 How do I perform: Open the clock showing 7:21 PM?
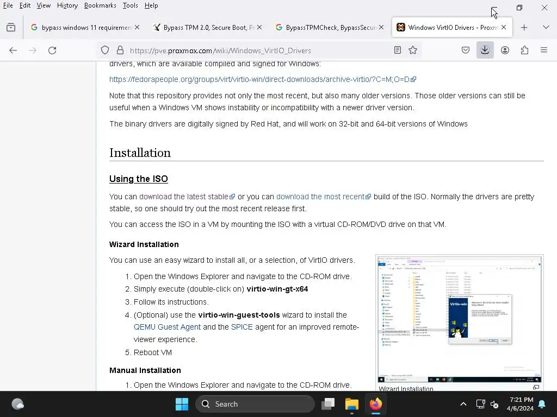[x=520, y=404]
